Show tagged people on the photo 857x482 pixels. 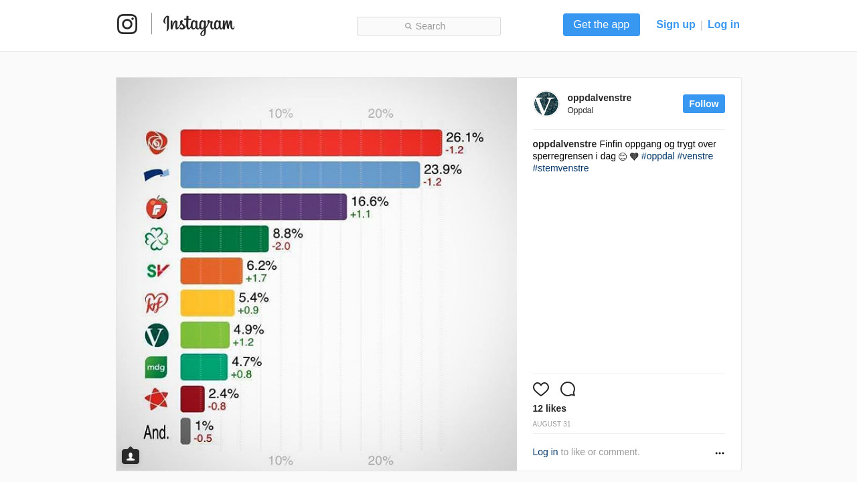point(131,456)
